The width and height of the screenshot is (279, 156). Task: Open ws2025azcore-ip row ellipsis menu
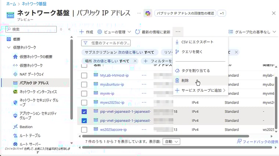(x=144, y=130)
